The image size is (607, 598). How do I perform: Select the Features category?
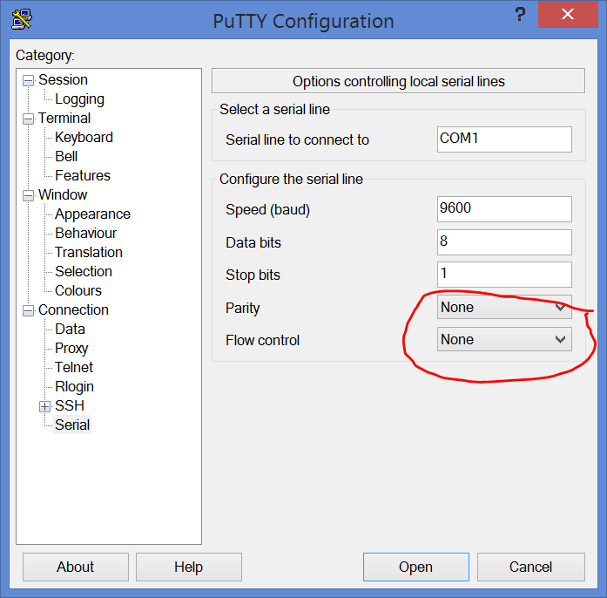pos(83,175)
